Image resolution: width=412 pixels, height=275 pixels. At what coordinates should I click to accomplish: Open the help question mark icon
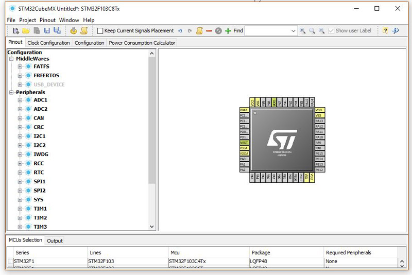click(x=385, y=31)
